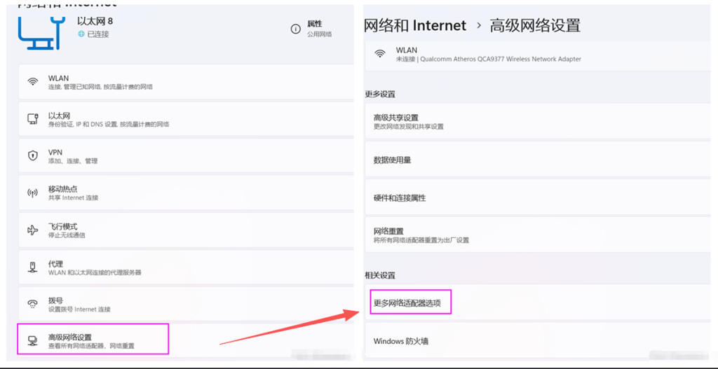The image size is (718, 369).
Task: Click the proxy icon beside 代理
Action: (x=32, y=267)
